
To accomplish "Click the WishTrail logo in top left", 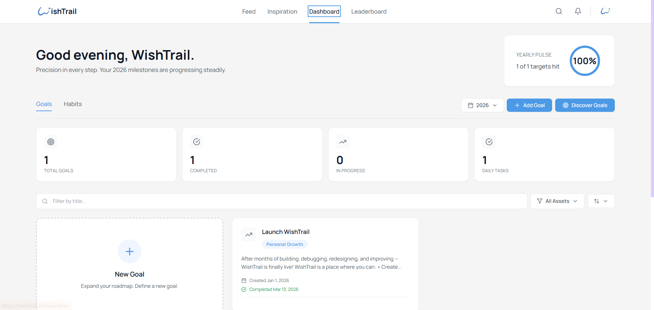I will [57, 11].
